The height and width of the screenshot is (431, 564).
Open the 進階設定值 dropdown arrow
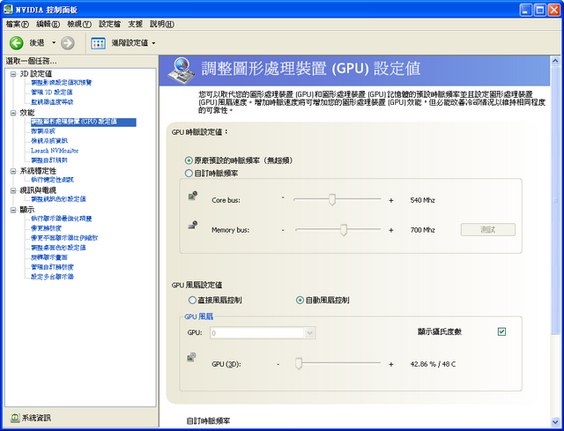click(153, 43)
